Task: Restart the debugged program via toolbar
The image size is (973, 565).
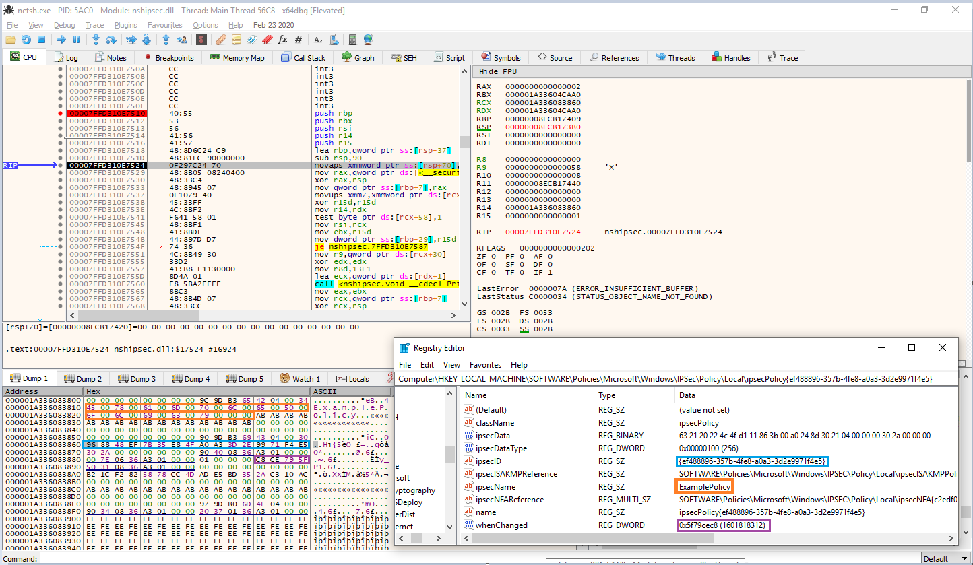Action: click(x=26, y=40)
